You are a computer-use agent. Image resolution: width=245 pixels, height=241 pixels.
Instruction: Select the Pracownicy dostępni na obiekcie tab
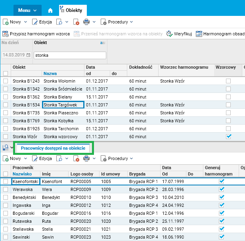point(53,148)
